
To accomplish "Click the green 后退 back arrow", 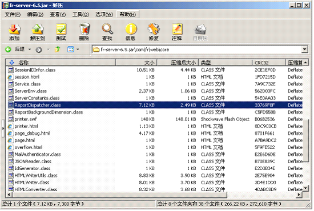I will (9, 49).
